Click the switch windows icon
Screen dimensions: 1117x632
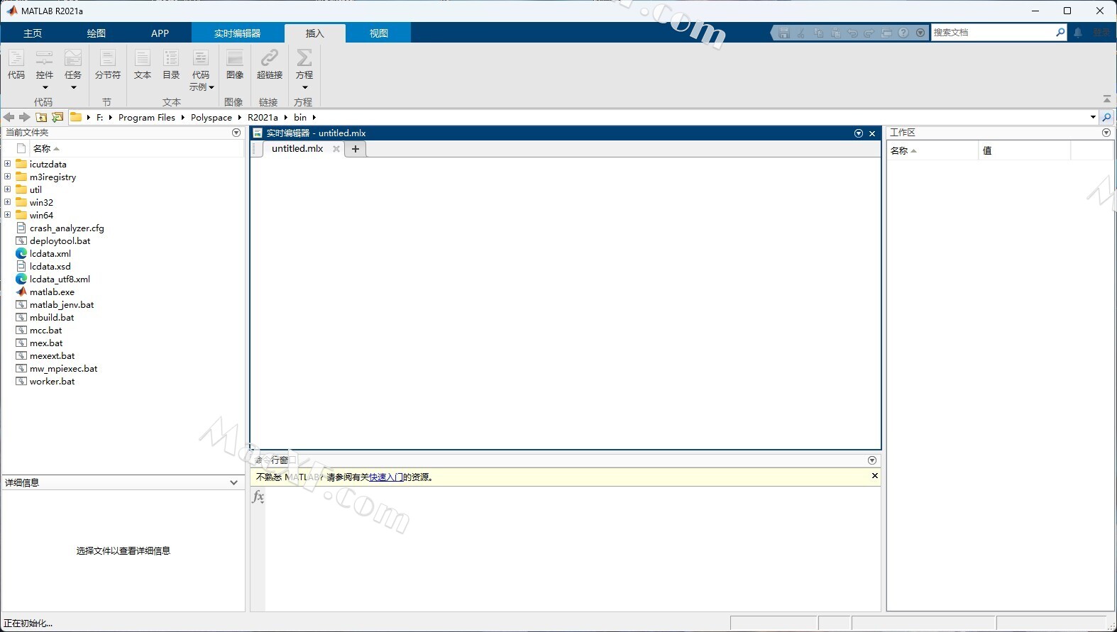(886, 33)
